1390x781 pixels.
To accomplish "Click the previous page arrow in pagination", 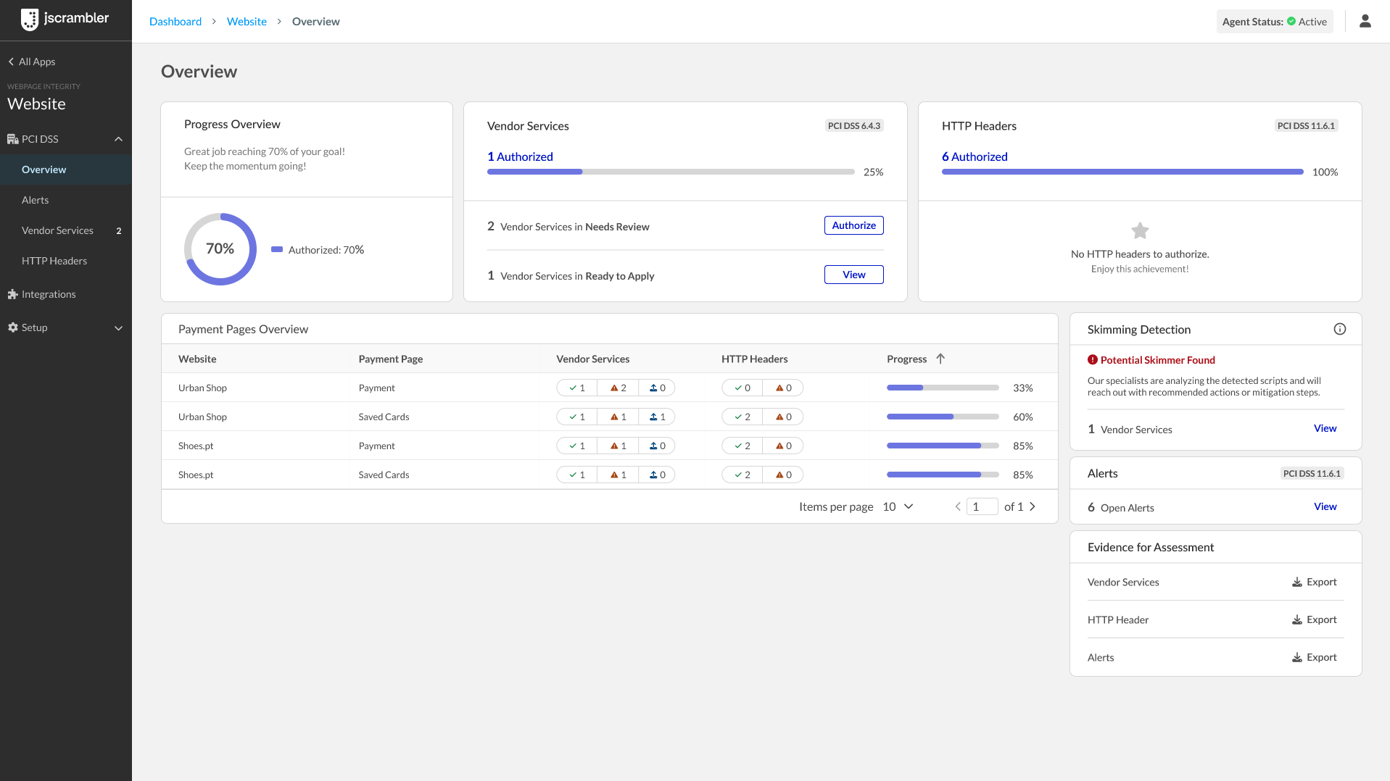I will coord(958,507).
